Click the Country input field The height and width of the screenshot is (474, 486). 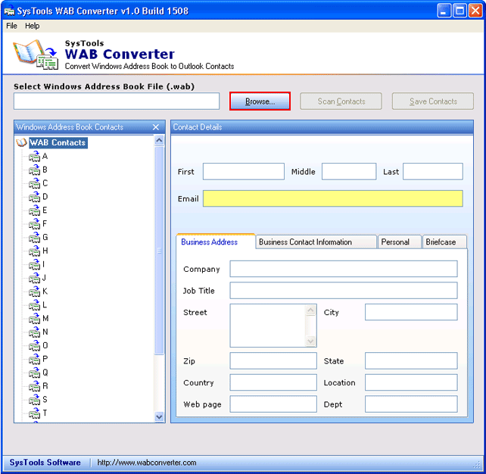(x=273, y=382)
